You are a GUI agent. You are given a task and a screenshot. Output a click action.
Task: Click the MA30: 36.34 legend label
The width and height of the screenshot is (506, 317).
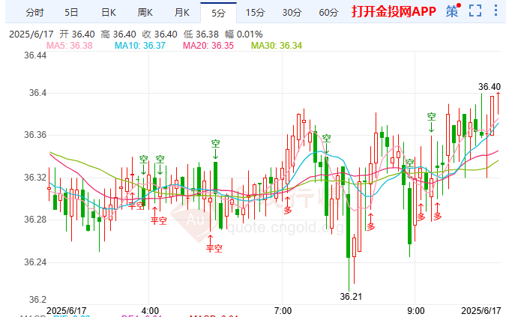coord(277,46)
